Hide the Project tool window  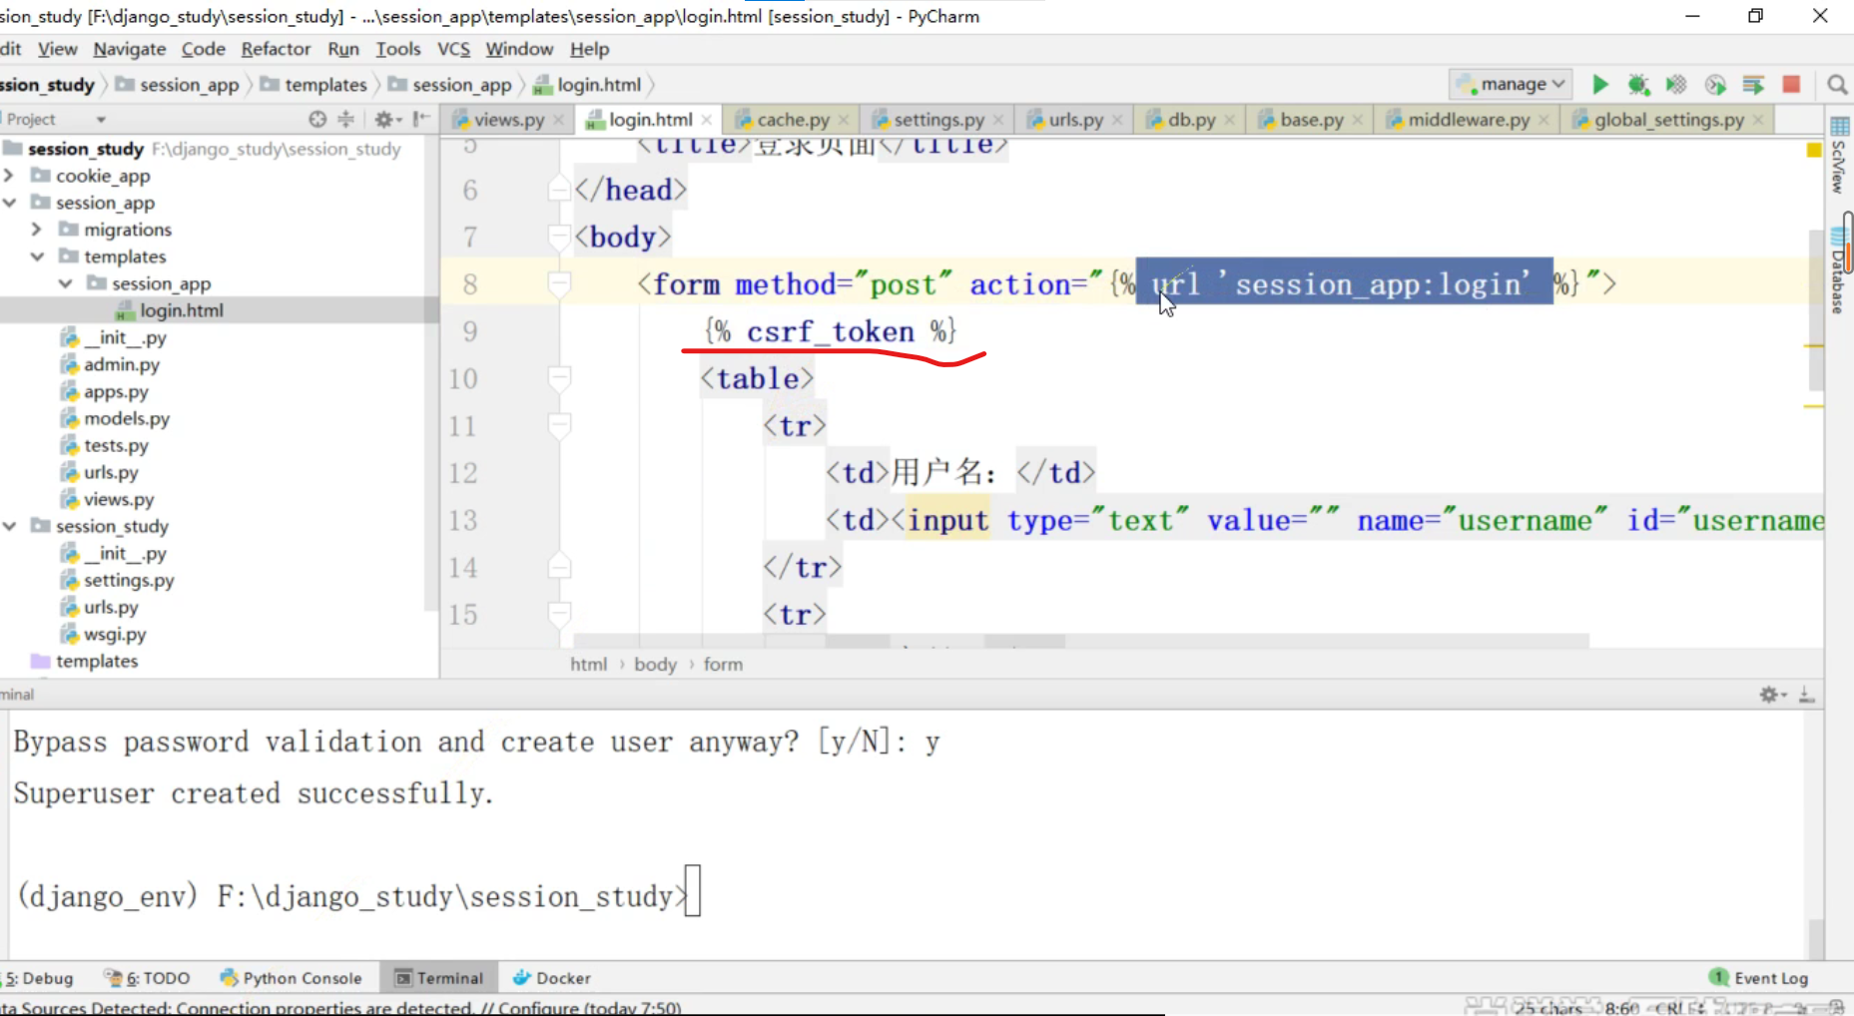coord(421,119)
